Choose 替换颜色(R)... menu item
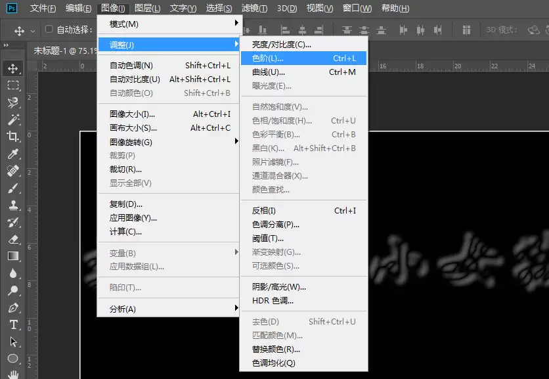The image size is (549, 379). coord(303,349)
